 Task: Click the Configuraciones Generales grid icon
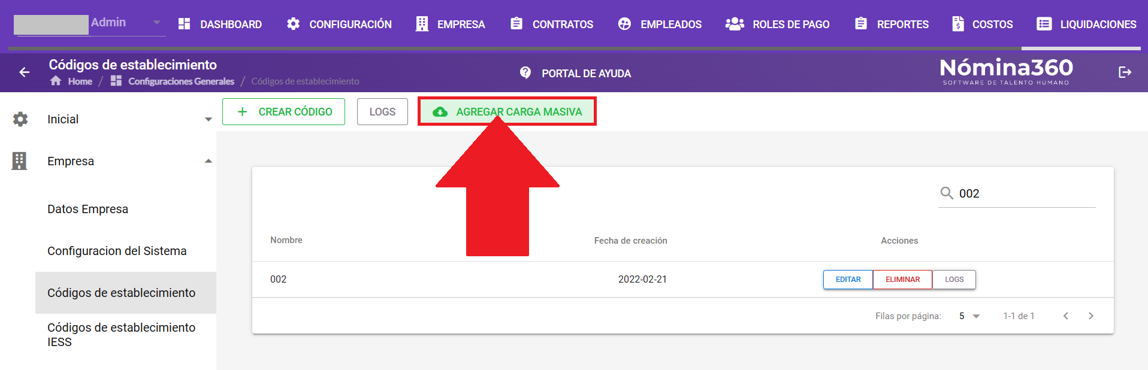point(116,81)
